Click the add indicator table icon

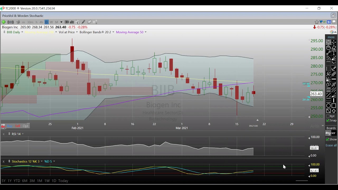click(x=77, y=22)
